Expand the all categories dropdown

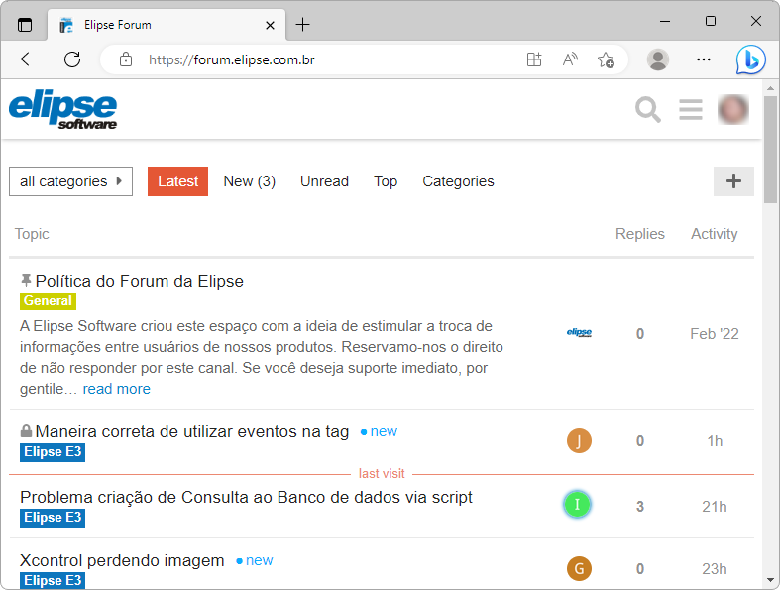(x=70, y=181)
